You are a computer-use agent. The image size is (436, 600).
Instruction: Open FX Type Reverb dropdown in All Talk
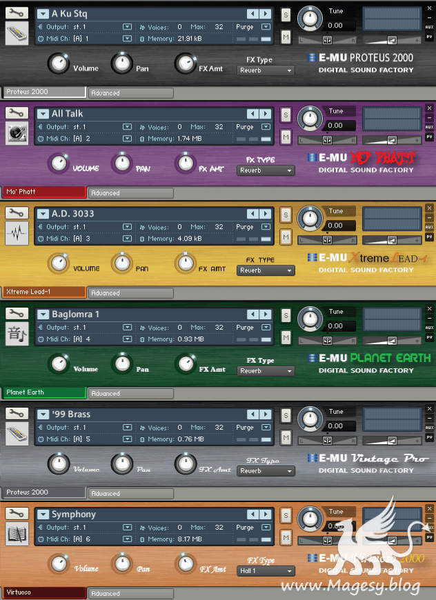[x=266, y=170]
